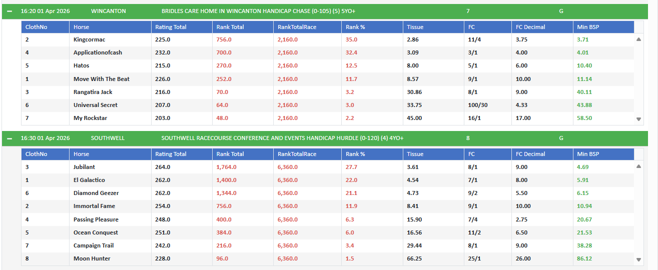
Task: Click scroll down arrow in Wincanton grid
Action: click(638, 119)
